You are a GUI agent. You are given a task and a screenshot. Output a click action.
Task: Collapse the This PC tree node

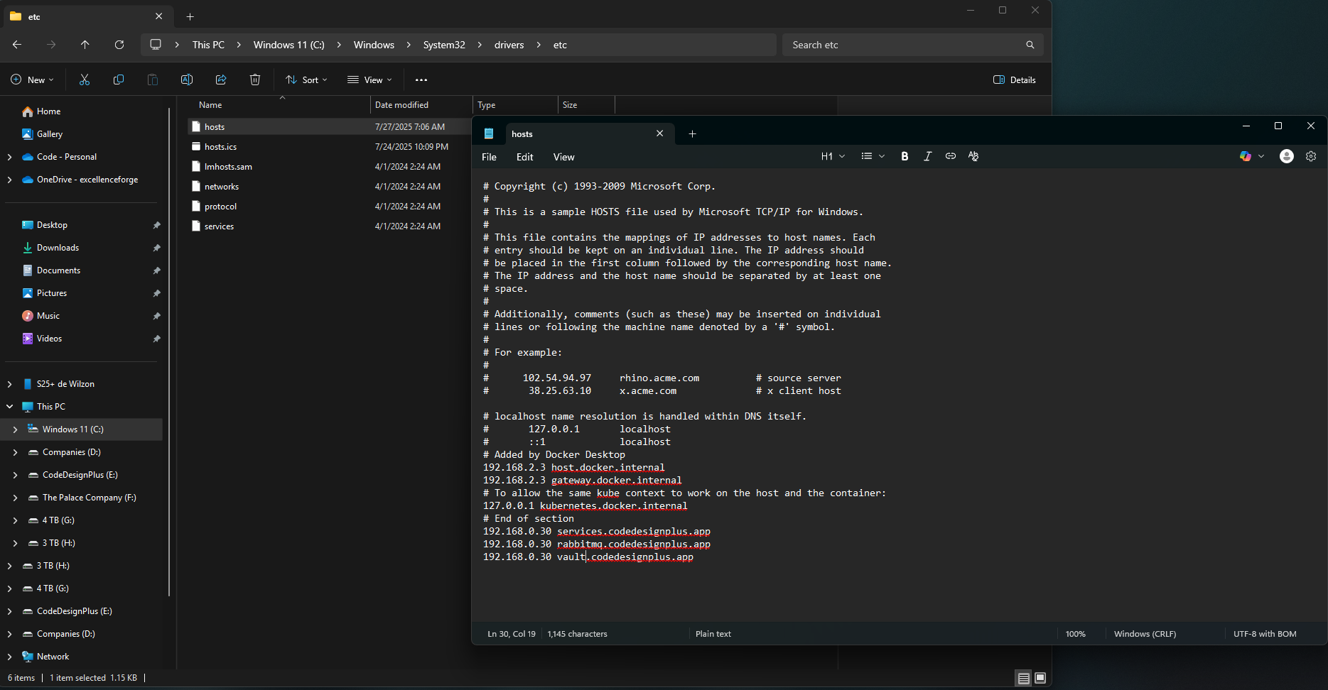tap(9, 407)
